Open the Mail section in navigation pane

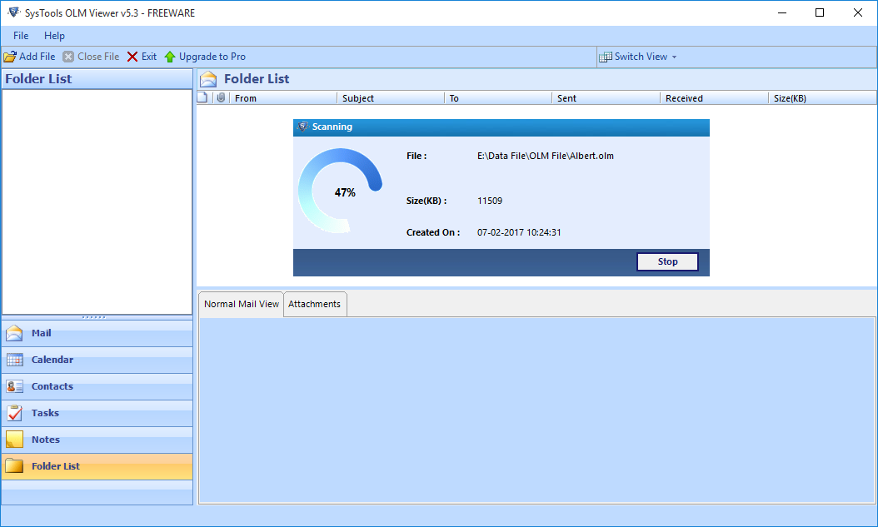point(97,333)
